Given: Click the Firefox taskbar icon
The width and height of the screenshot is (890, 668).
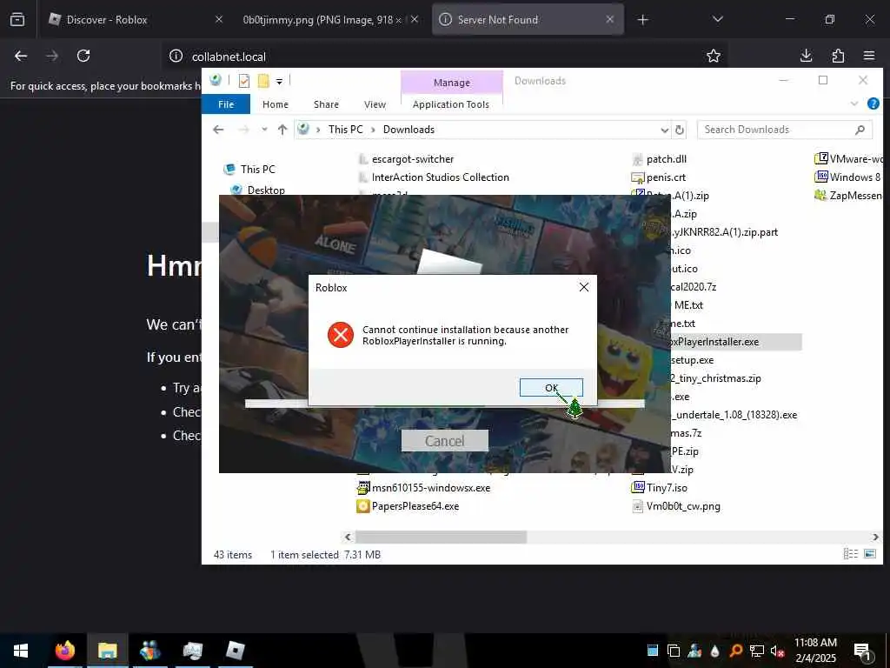Looking at the screenshot, I should click(x=64, y=651).
